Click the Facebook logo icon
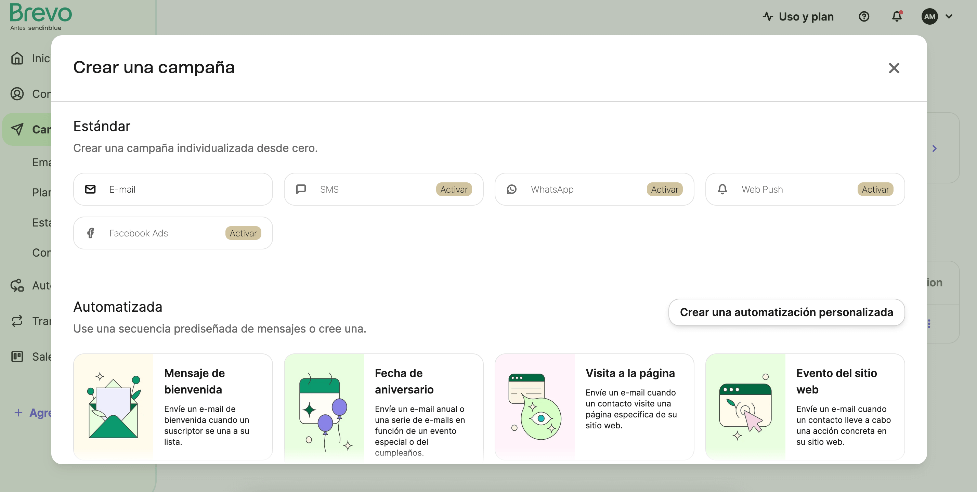Viewport: 977px width, 492px height. [x=90, y=233]
